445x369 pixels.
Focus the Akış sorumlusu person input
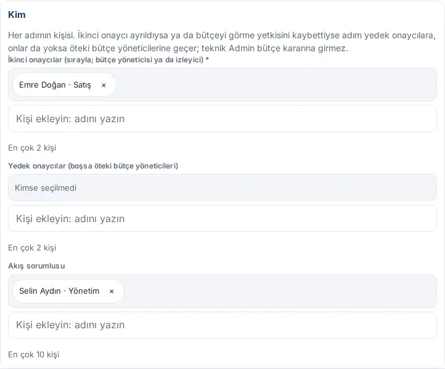click(222, 325)
